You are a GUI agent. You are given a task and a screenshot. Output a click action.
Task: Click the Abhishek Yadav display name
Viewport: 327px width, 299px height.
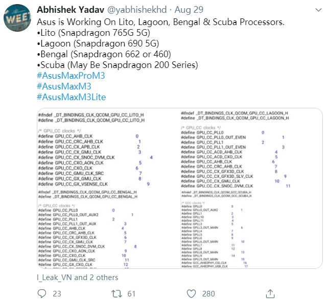(x=71, y=10)
